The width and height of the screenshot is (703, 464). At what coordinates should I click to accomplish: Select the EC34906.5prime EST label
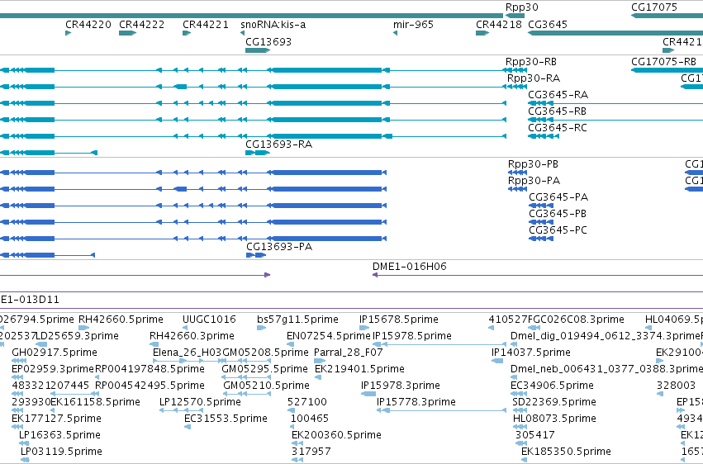(552, 386)
